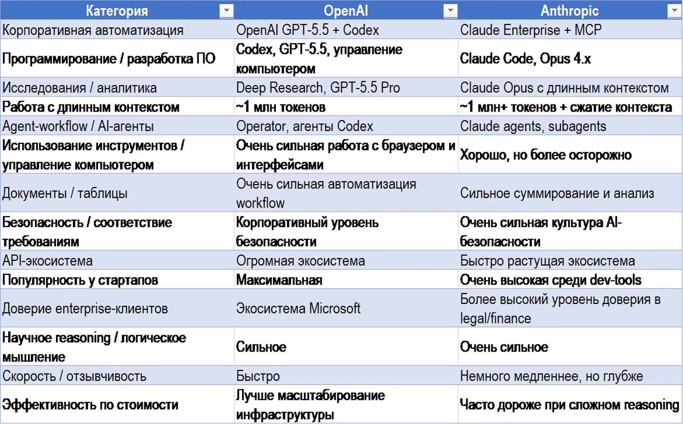
Task: Click the cell 'Скорость / отзывчивость'
Action: pyautogui.click(x=117, y=375)
